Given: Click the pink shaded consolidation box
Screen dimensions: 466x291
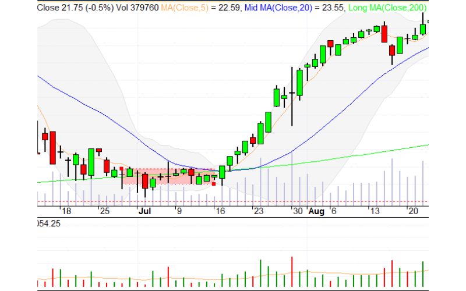Looking at the screenshot, I should (169, 177).
